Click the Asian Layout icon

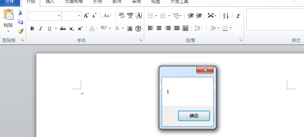coord(211,15)
